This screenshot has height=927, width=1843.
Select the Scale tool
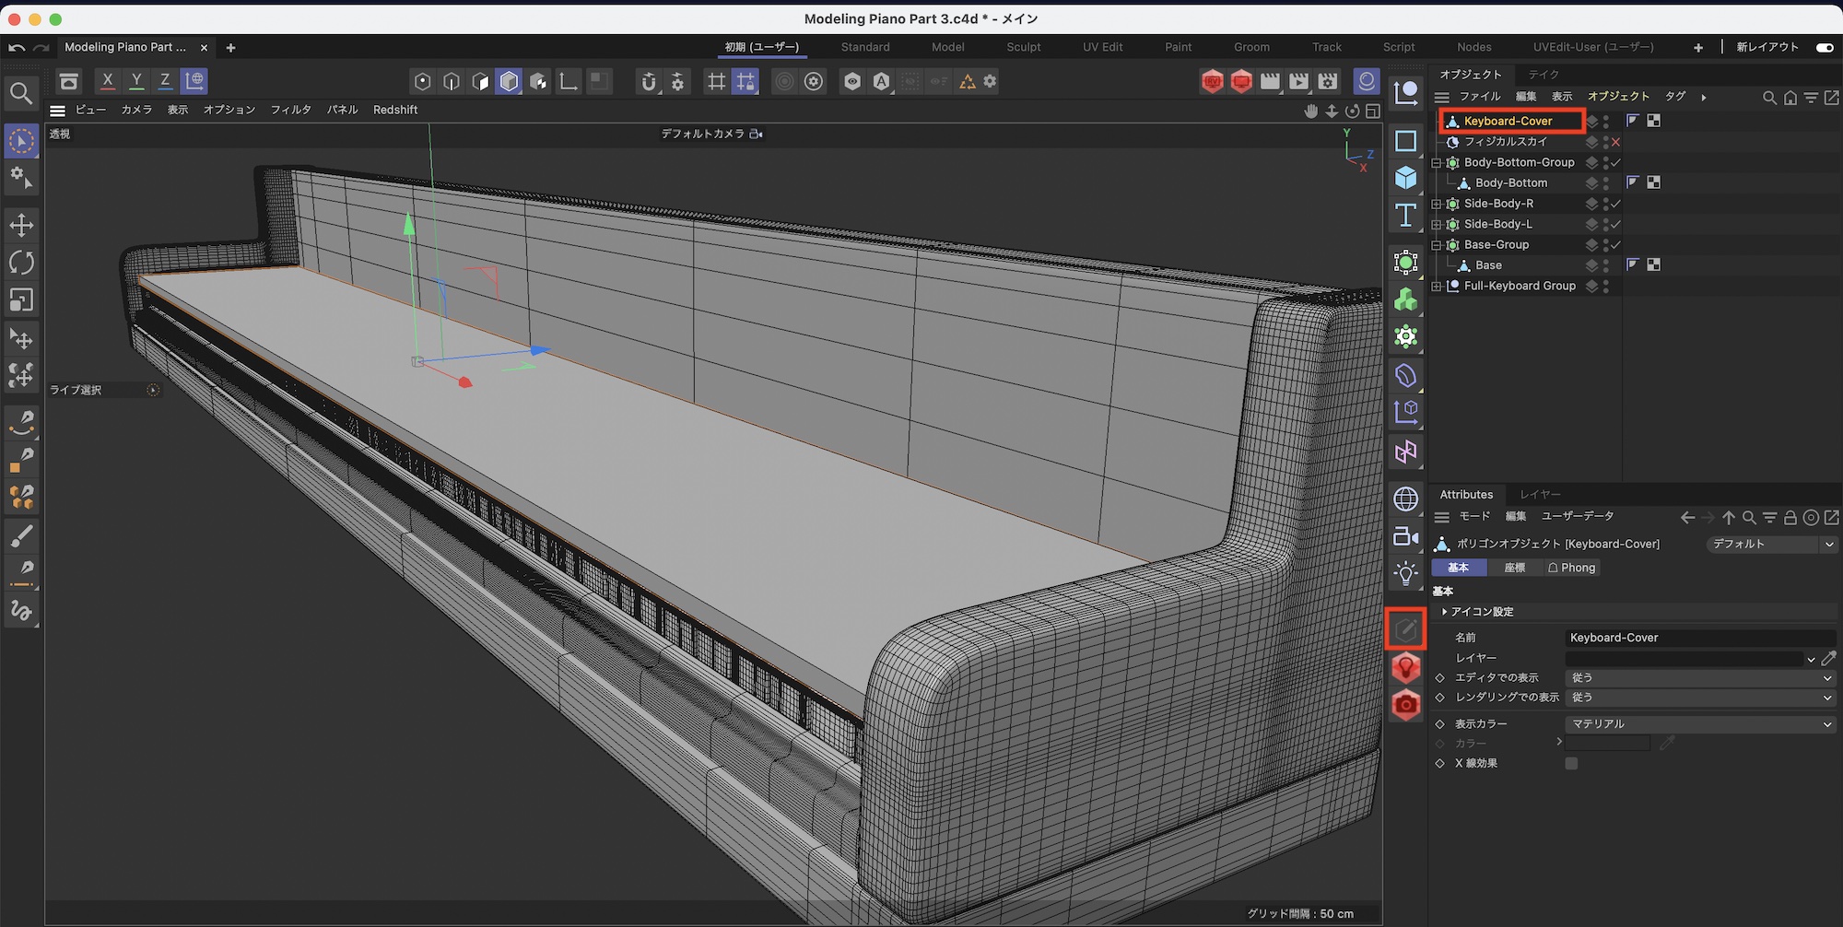21,300
